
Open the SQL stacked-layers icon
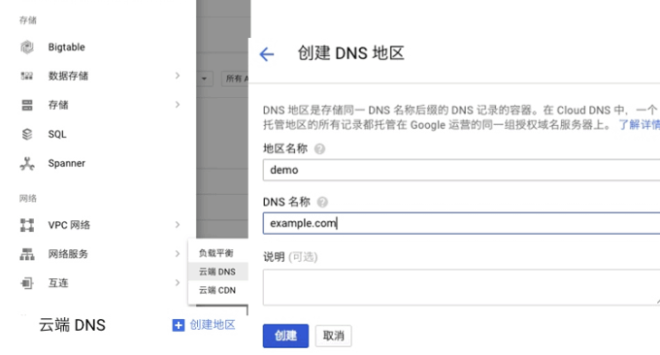(27, 134)
